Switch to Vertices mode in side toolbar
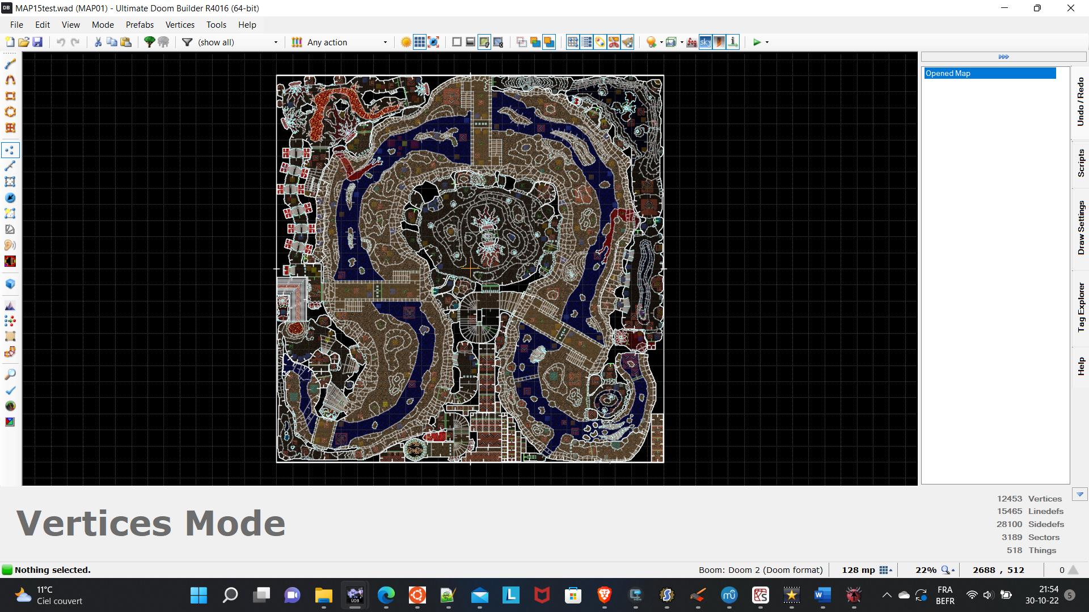Image resolution: width=1089 pixels, height=612 pixels. pos(10,150)
